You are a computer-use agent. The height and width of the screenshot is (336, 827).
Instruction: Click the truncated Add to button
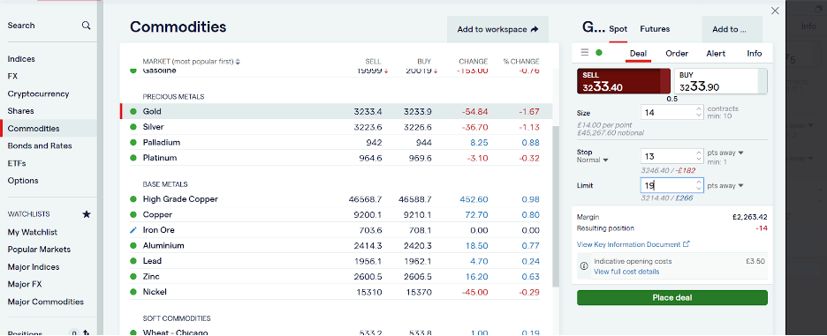[x=732, y=29]
